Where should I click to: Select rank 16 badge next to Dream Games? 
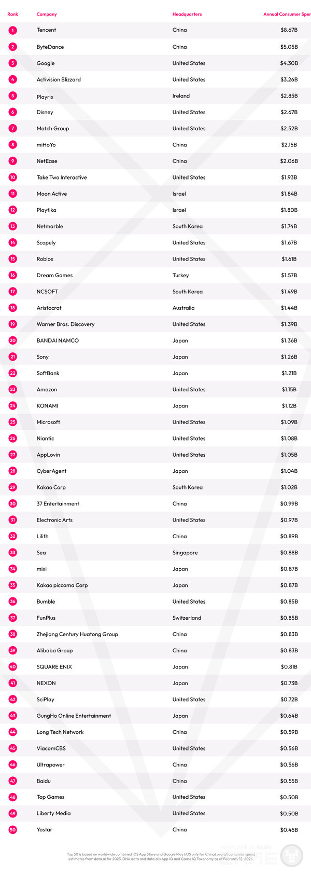pyautogui.click(x=12, y=275)
